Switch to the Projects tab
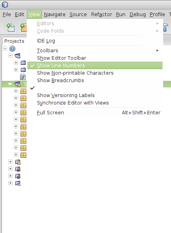The width and height of the screenshot is (171, 233). click(x=14, y=41)
